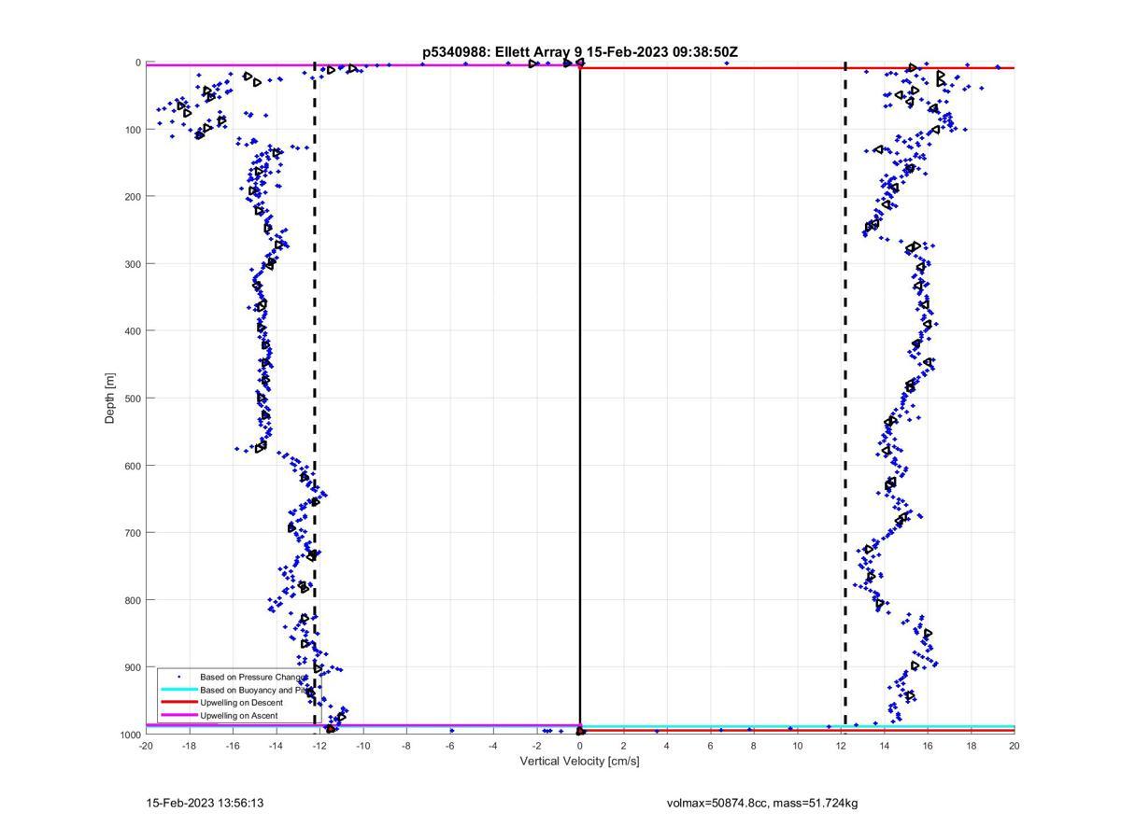Viewport: 1121px width, 826px height.
Task: Click velocity axis tick label '0'
Action: coord(580,746)
